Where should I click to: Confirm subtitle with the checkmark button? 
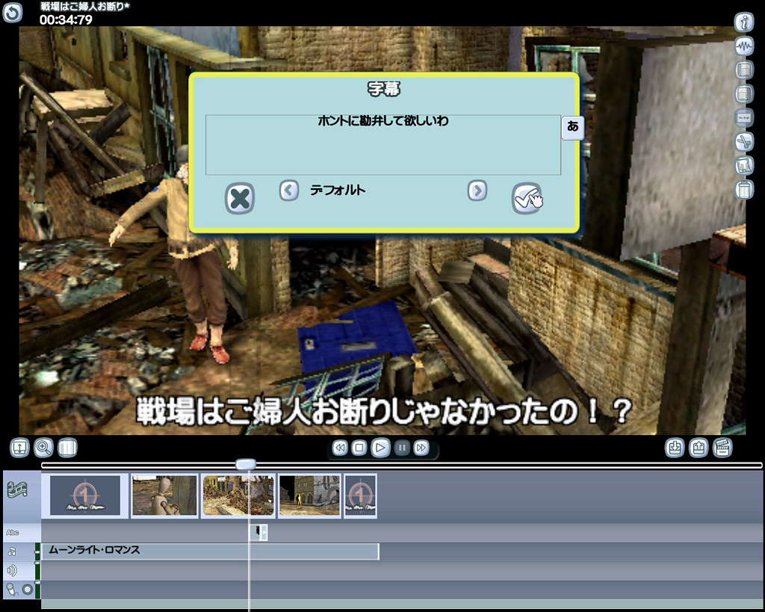pos(527,198)
